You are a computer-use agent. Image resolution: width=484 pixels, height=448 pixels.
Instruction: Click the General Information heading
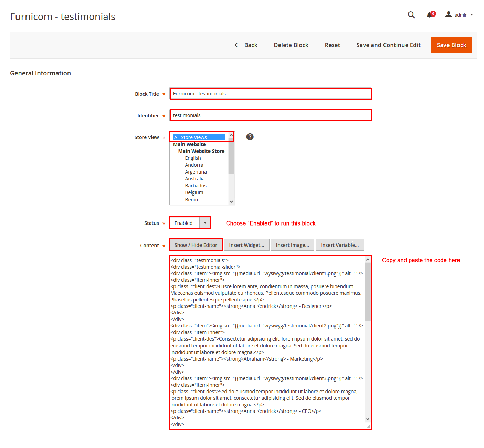tap(40, 73)
